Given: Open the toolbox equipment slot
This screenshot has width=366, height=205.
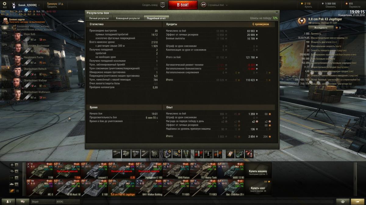Looking at the screenshot, I should [x=186, y=154].
